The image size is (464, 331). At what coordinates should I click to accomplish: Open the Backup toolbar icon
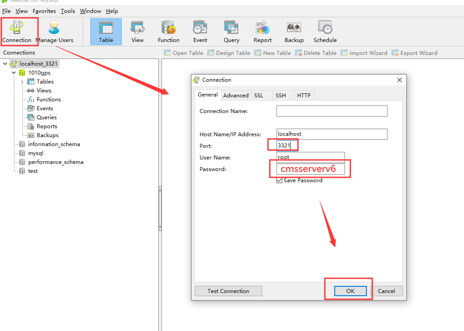(x=294, y=31)
